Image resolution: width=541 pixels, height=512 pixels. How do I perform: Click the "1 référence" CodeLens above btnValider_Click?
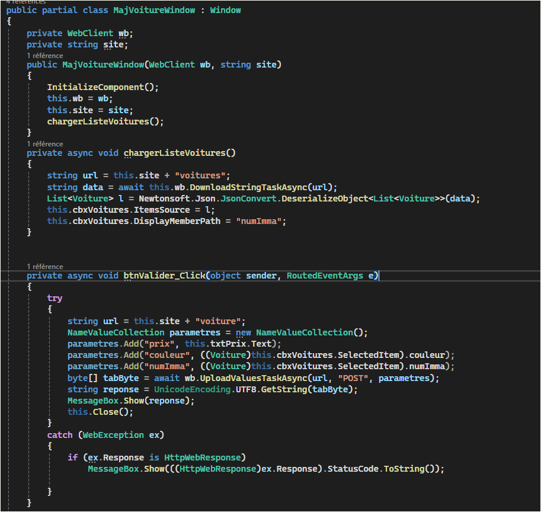[45, 266]
